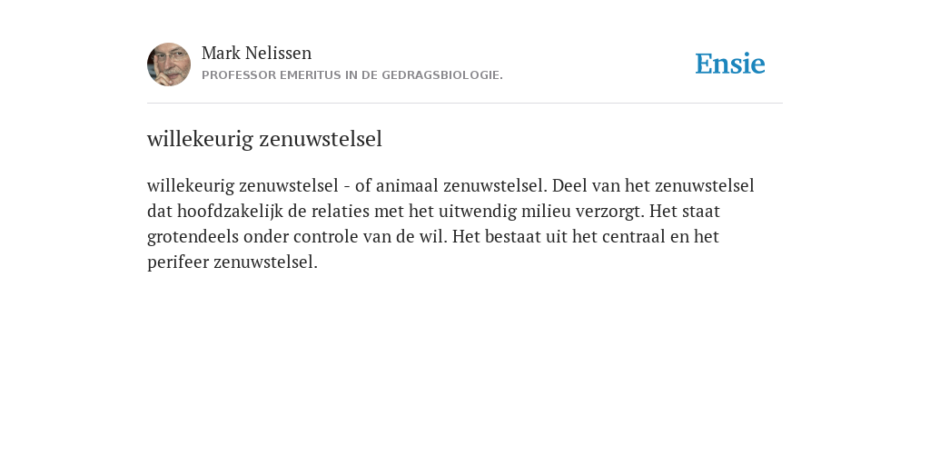This screenshot has width=930, height=465.
Task: Click the 'Professor emeritus in de gedragsbiologie' subtitle
Action: (352, 75)
